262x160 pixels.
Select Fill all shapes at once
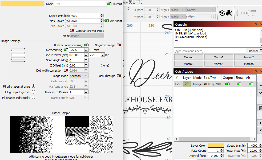[33, 86]
